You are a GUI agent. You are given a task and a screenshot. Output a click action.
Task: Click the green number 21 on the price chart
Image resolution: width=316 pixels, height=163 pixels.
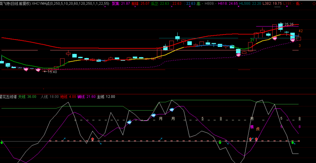(x=252, y=40)
